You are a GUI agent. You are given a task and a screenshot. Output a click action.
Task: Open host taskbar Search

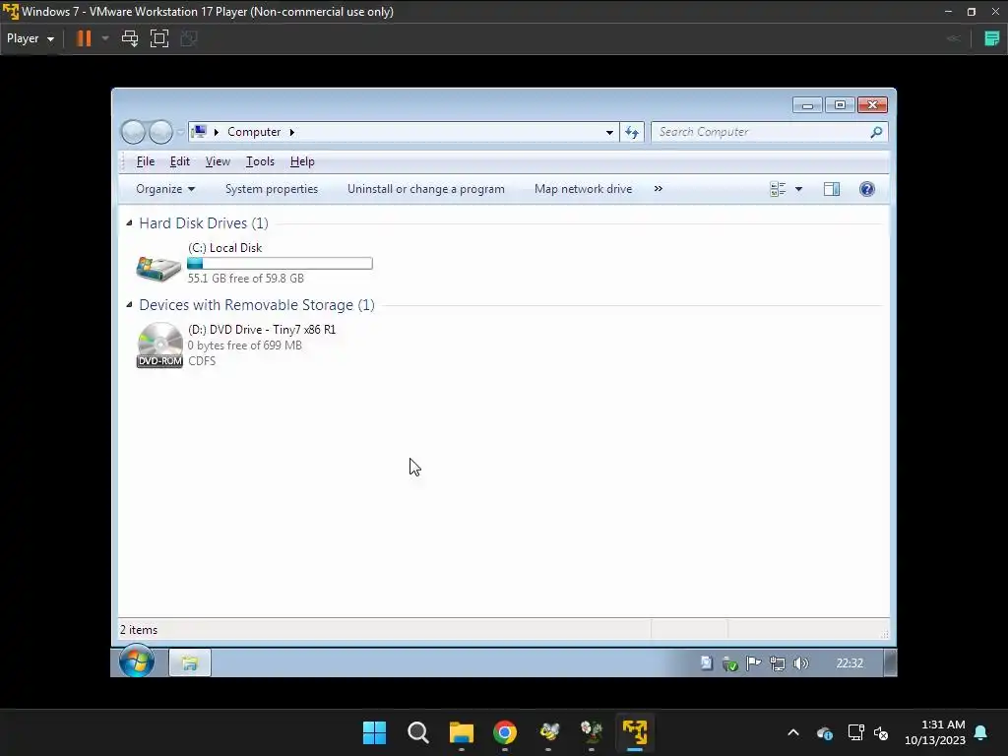[417, 732]
